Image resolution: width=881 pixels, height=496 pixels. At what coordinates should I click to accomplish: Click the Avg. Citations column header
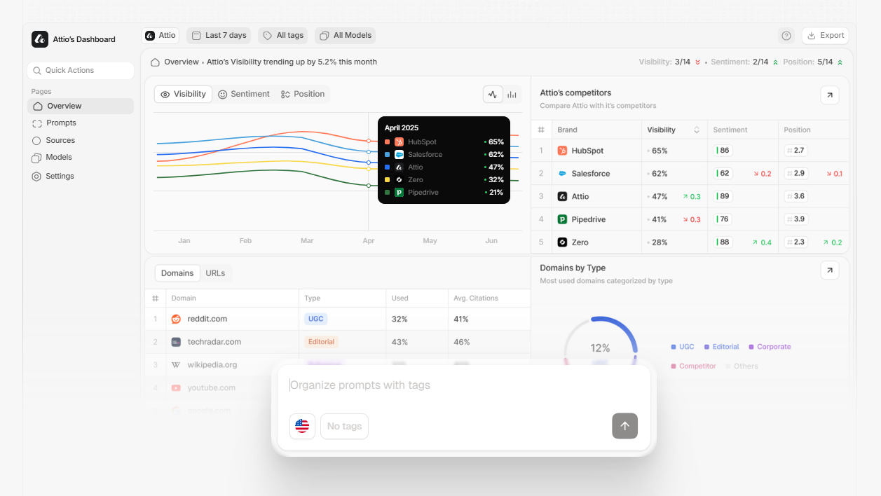(x=476, y=298)
